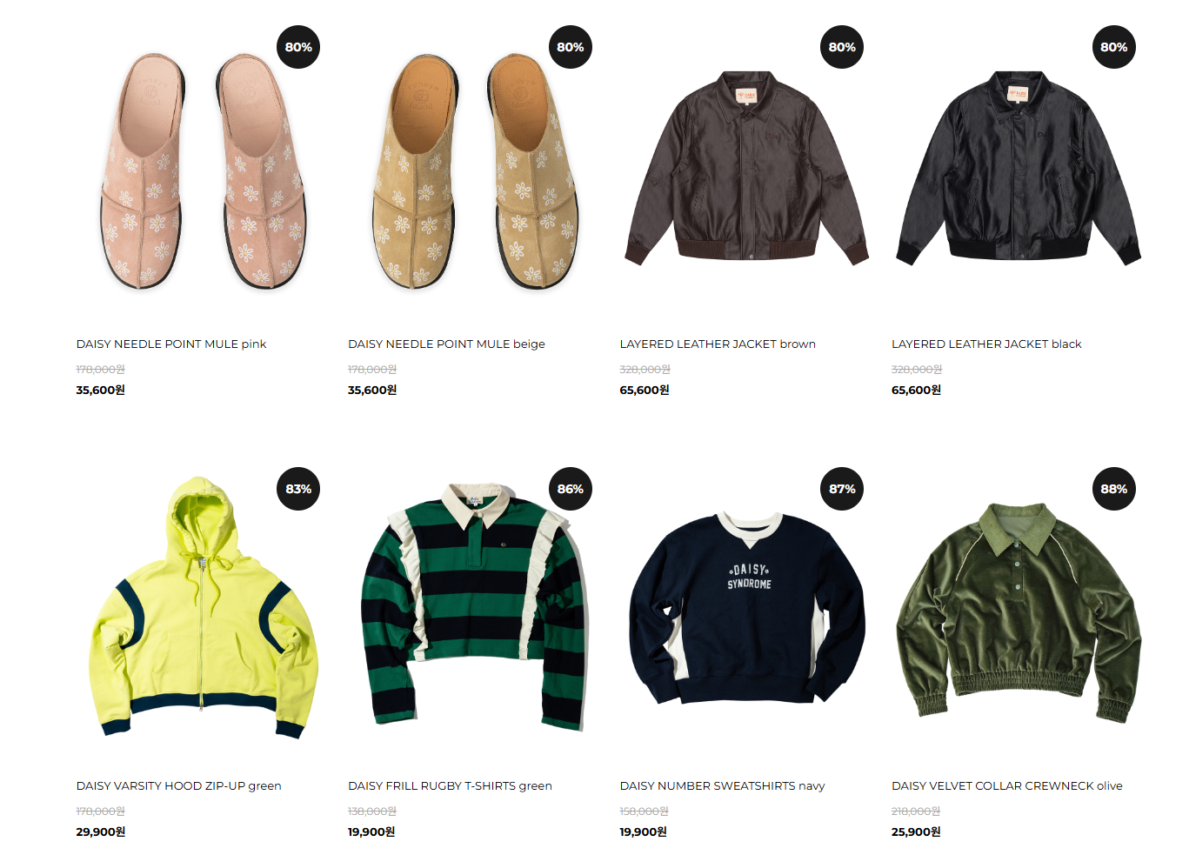
Task: Click the DAISY NEEDLE POINT MULE beige title
Action: click(446, 344)
